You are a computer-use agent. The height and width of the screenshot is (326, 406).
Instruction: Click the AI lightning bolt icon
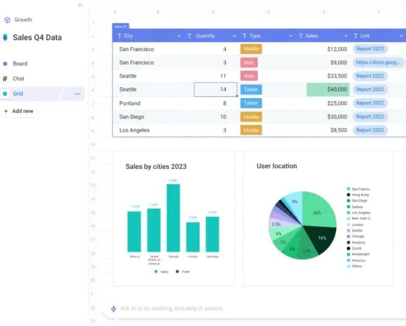[x=113, y=308]
